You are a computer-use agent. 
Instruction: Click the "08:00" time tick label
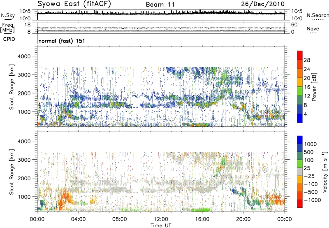pos(120,219)
